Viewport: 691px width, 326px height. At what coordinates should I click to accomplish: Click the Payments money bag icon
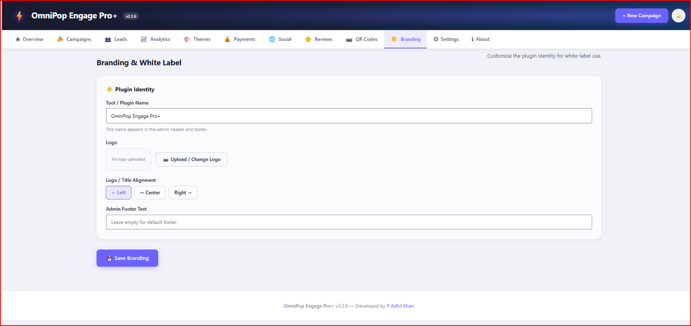point(228,39)
